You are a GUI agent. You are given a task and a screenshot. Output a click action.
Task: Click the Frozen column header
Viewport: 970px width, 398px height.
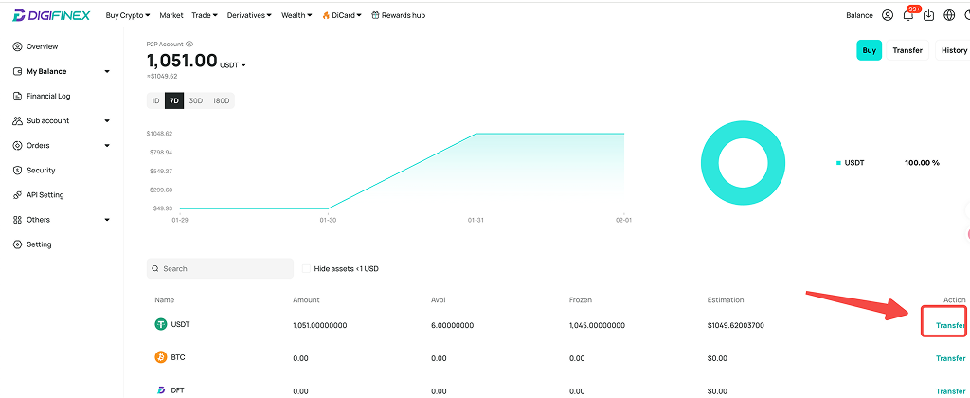[x=581, y=299]
